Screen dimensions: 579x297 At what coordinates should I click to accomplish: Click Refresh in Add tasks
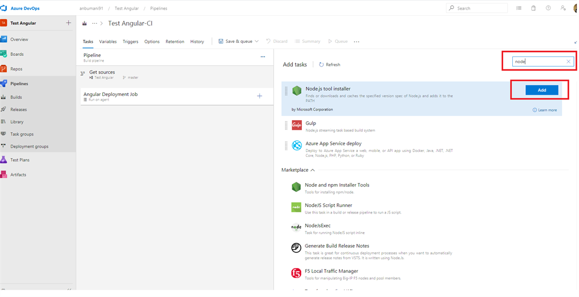pos(330,64)
